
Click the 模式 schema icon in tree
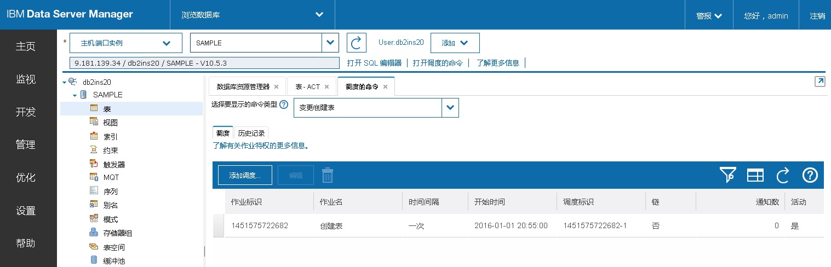click(x=94, y=219)
